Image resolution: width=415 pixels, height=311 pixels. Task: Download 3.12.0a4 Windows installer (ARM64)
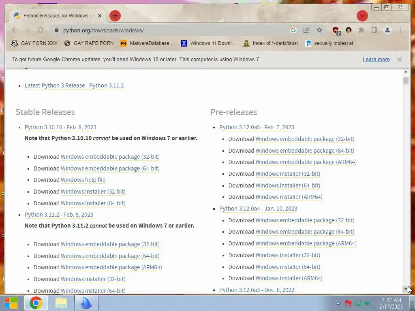coord(289,279)
